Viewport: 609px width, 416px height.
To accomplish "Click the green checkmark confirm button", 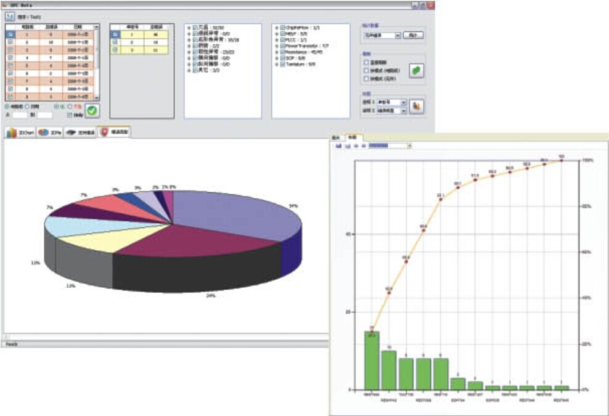I will pyautogui.click(x=92, y=111).
